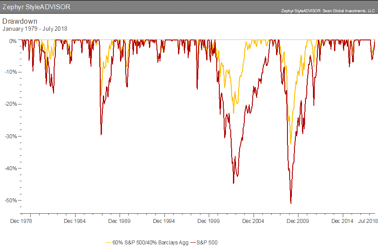Click the 'Dec 2004' x-axis label
The height and width of the screenshot is (251, 378).
click(x=253, y=221)
